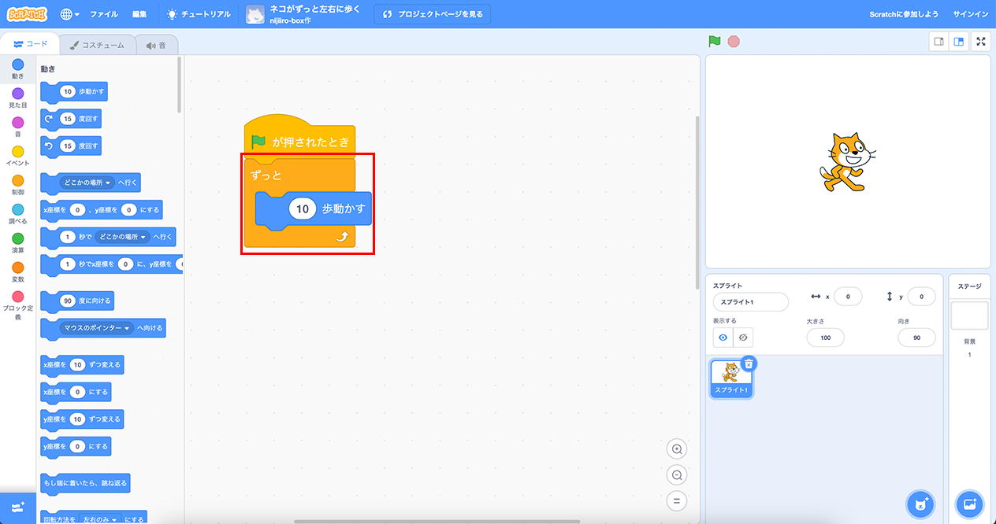Click the プロジェクトページを見る button
This screenshot has height=524, width=996.
[432, 14]
